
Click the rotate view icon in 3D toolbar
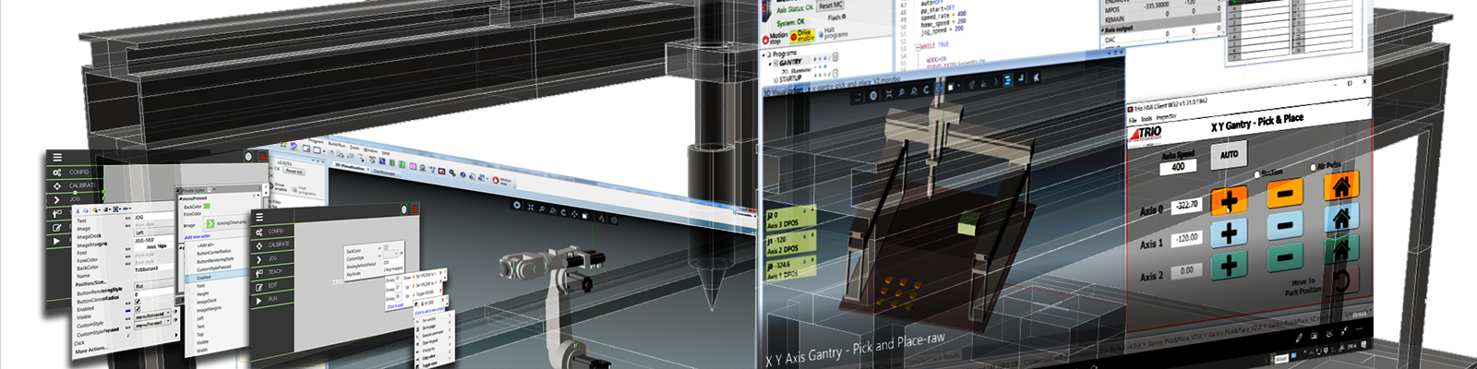pos(926,89)
